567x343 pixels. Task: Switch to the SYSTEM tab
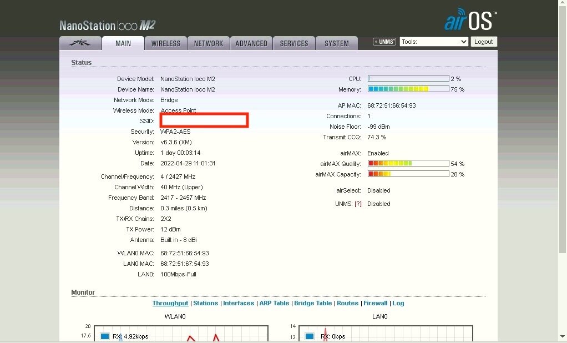(336, 43)
